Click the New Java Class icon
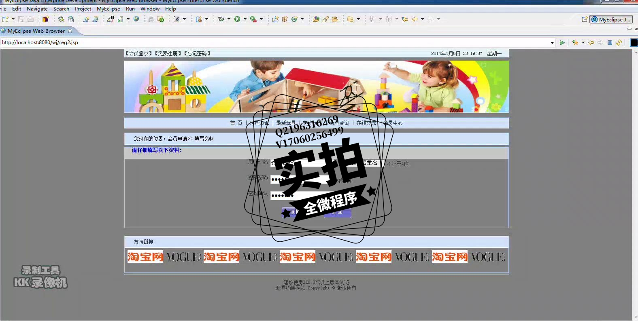The width and height of the screenshot is (638, 321). coord(294,19)
